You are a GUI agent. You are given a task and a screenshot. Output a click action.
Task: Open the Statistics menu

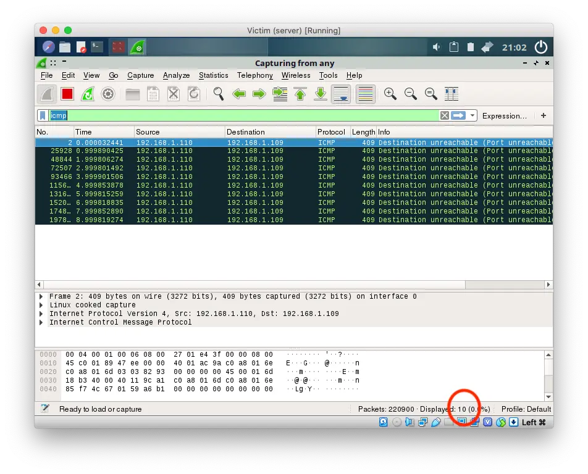tap(213, 75)
